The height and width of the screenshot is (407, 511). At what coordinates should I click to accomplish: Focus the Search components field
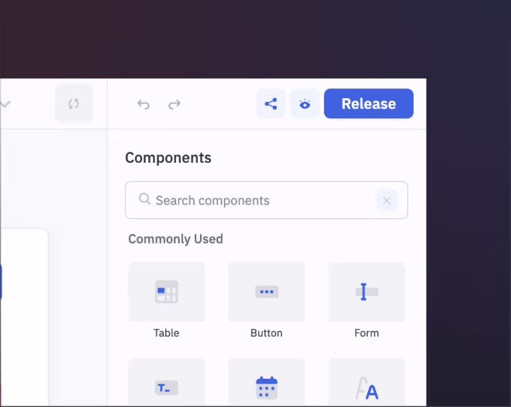[258, 200]
